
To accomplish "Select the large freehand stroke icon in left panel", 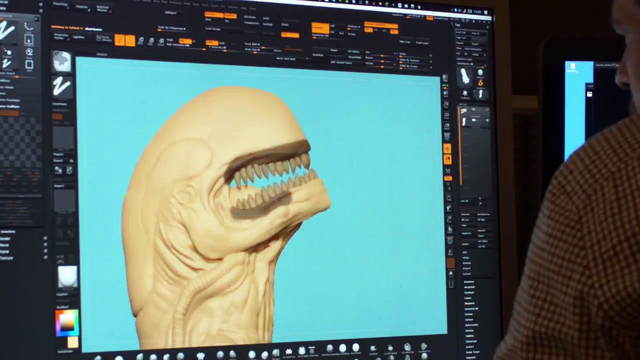I will point(7,31).
